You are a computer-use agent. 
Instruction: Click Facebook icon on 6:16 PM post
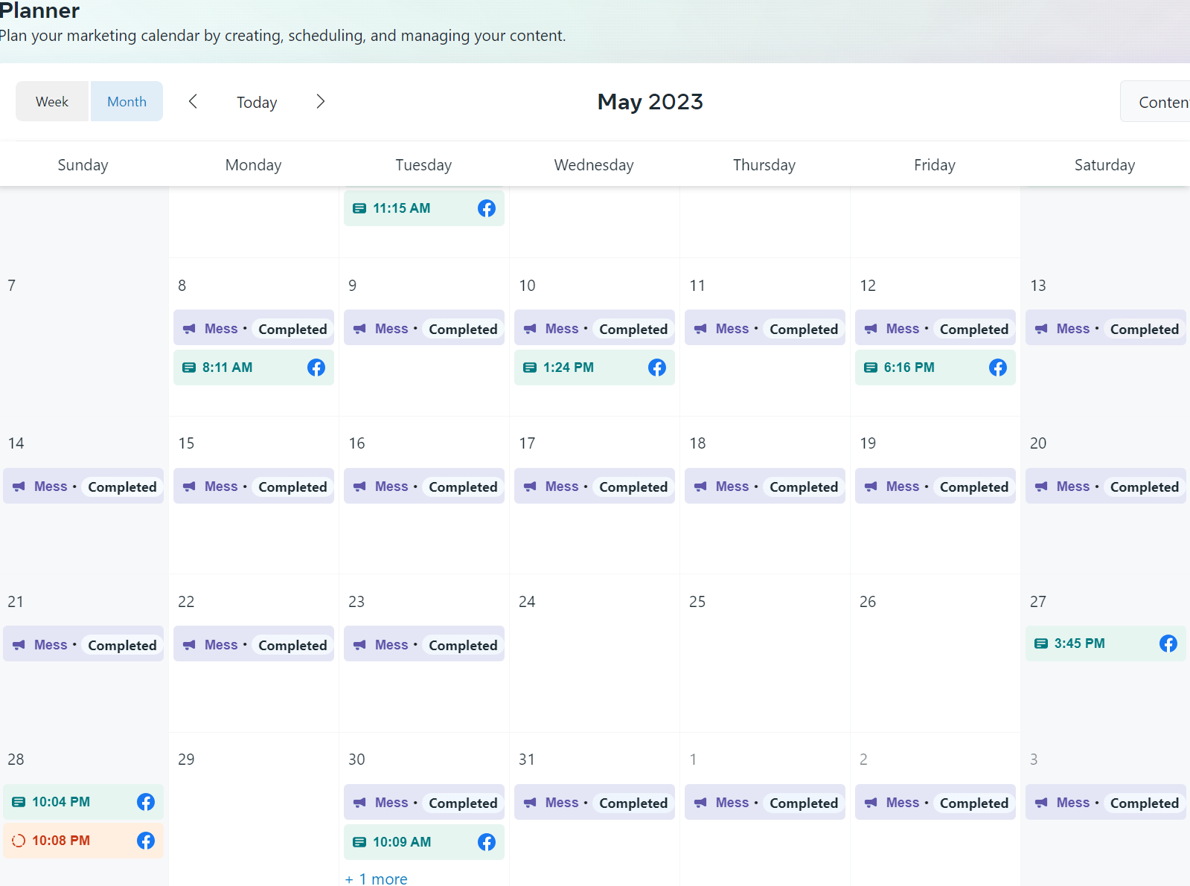(x=998, y=367)
